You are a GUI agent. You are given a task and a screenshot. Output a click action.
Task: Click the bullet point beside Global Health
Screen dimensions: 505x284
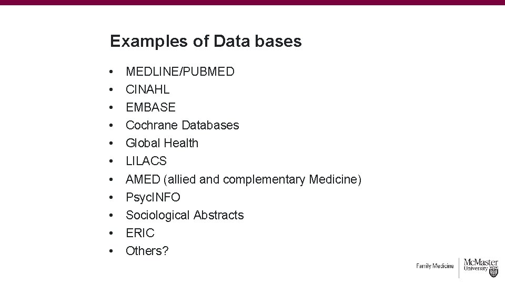click(x=112, y=143)
